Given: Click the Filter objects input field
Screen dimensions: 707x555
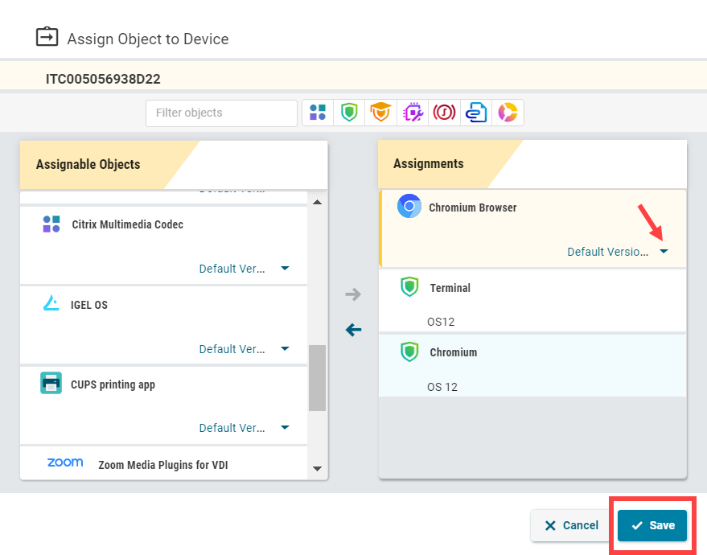Looking at the screenshot, I should click(221, 113).
